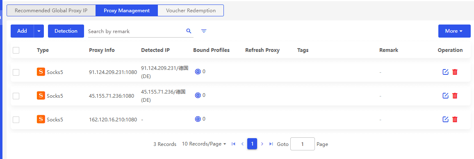Click the search magnifier icon

coord(189,31)
